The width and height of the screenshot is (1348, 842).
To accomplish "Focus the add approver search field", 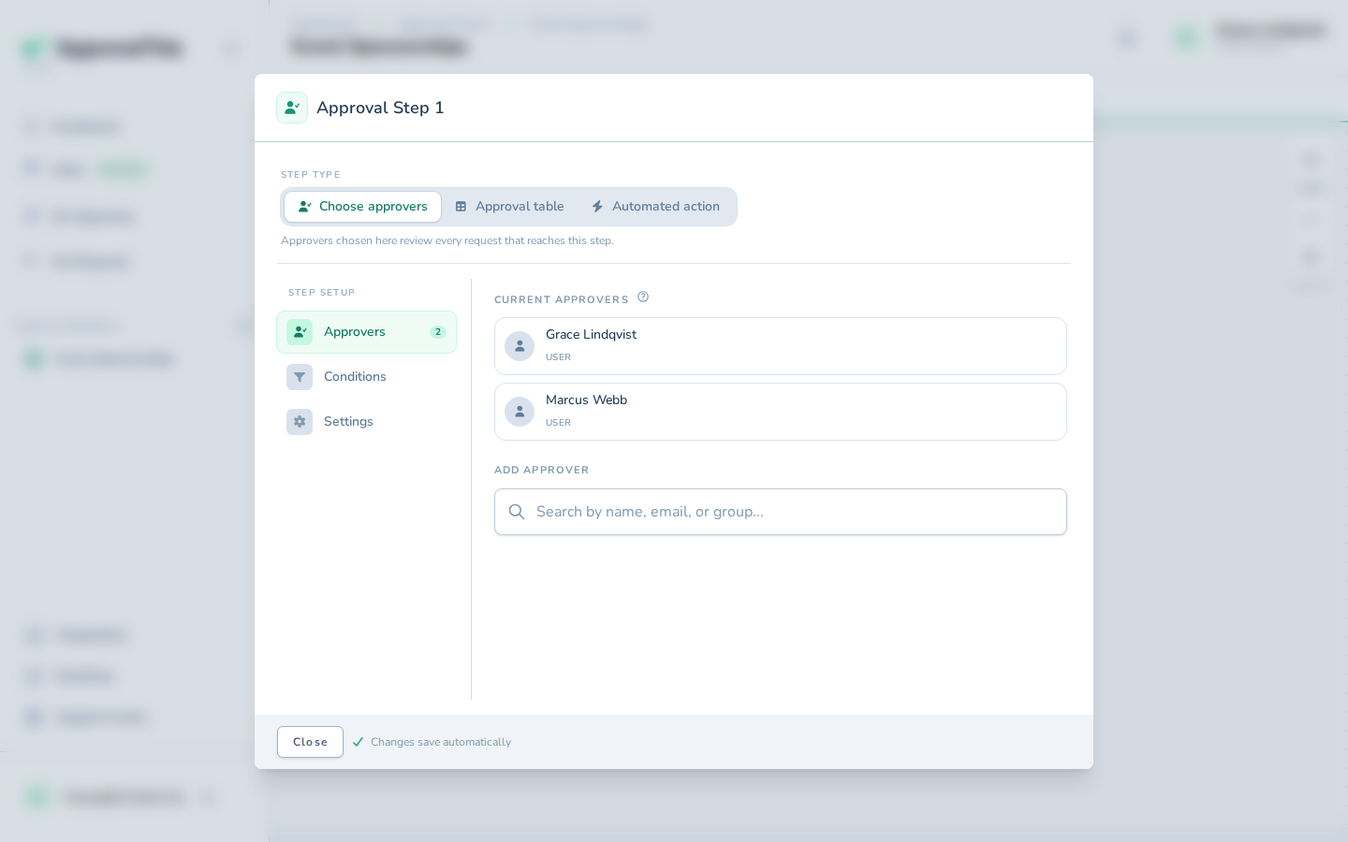I will pos(781,512).
